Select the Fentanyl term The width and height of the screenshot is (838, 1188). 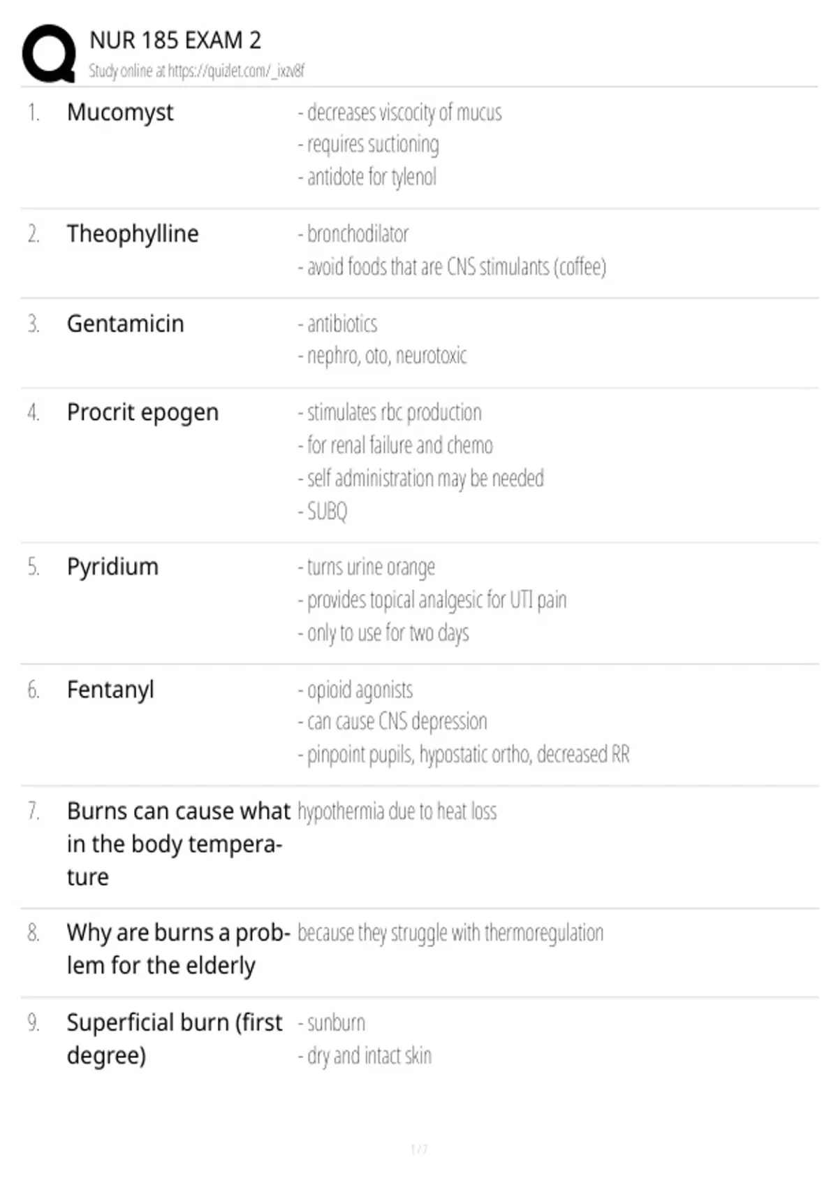pos(110,690)
